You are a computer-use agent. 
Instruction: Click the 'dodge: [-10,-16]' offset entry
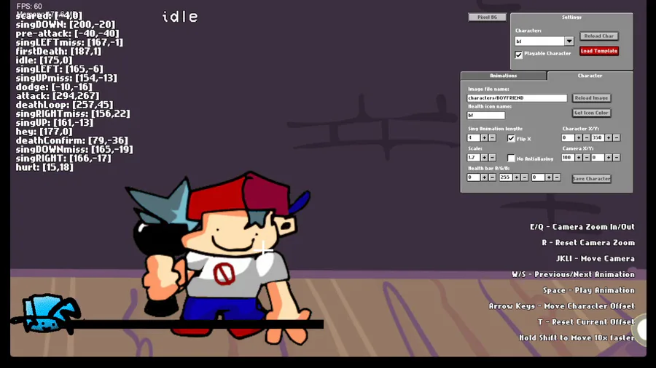click(54, 87)
